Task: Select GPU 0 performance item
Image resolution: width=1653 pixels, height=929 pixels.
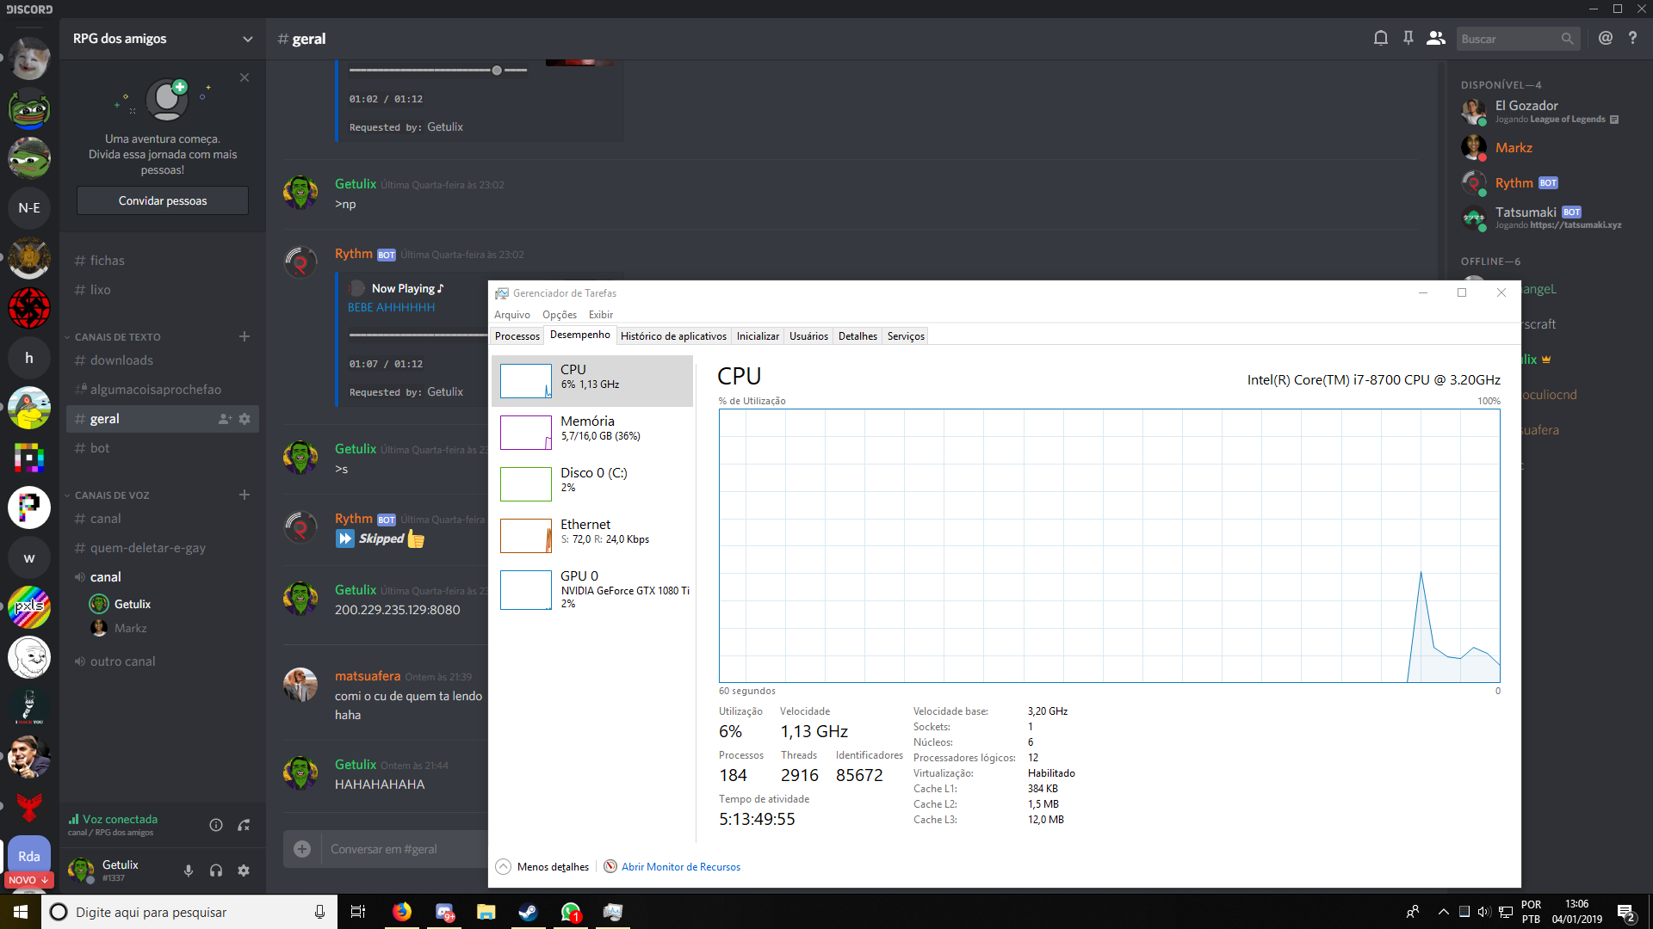Action: 592,590
